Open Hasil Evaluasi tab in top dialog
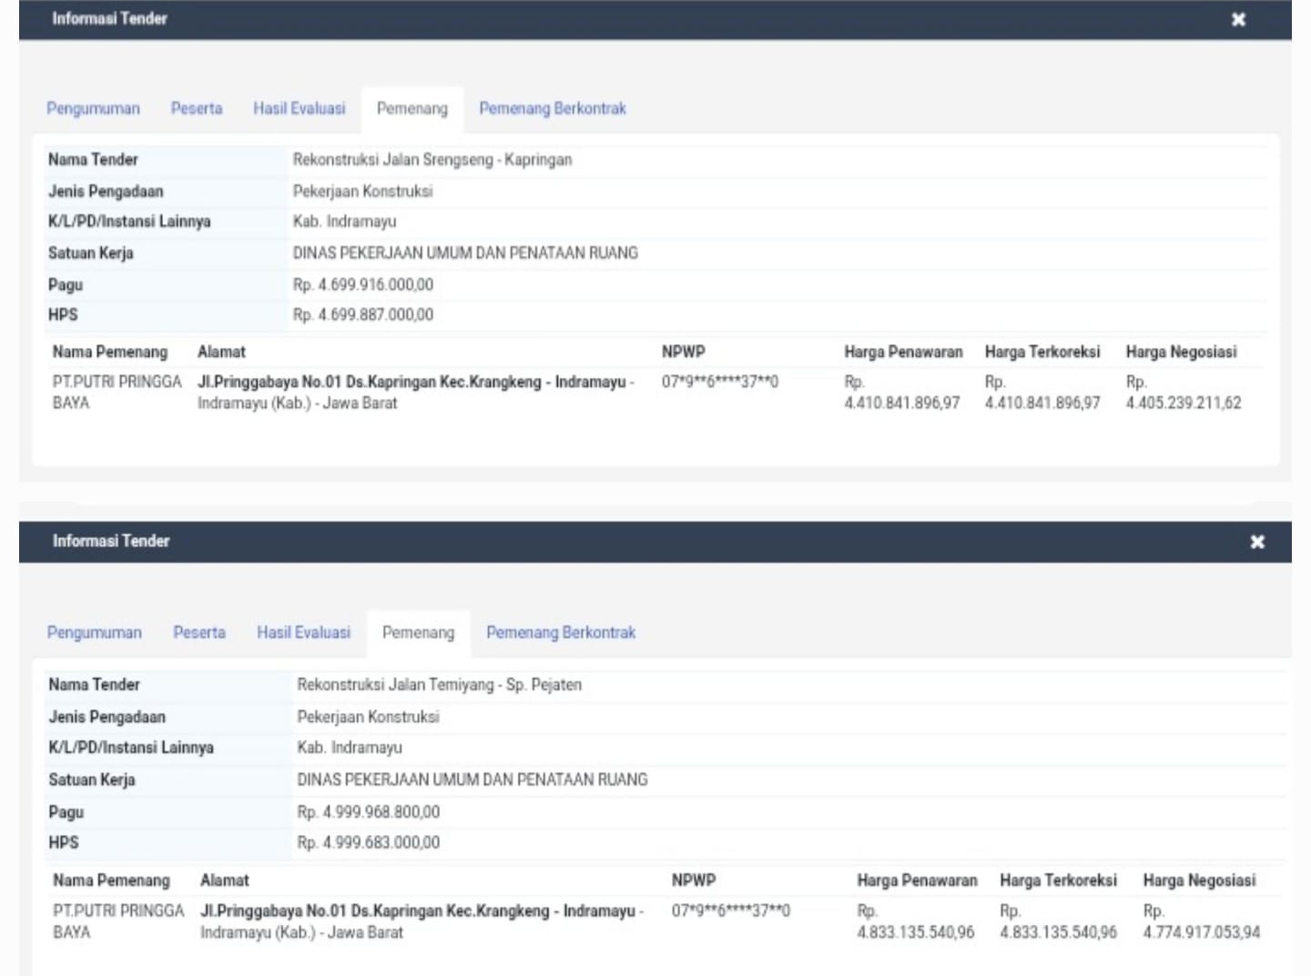The height and width of the screenshot is (976, 1311). tap(300, 108)
